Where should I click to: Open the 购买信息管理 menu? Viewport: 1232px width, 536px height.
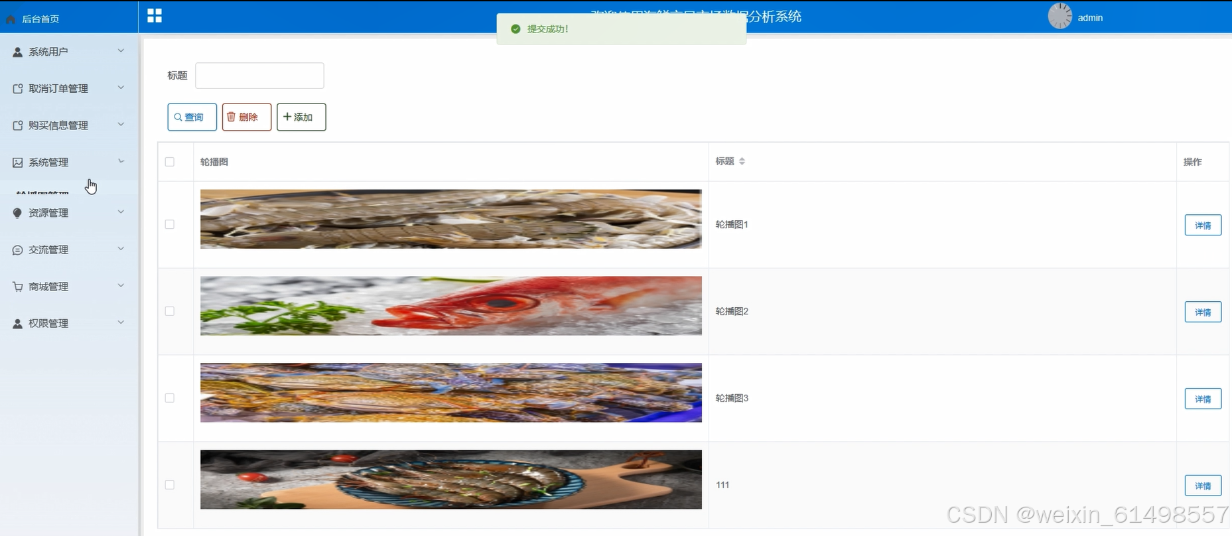[x=69, y=125]
